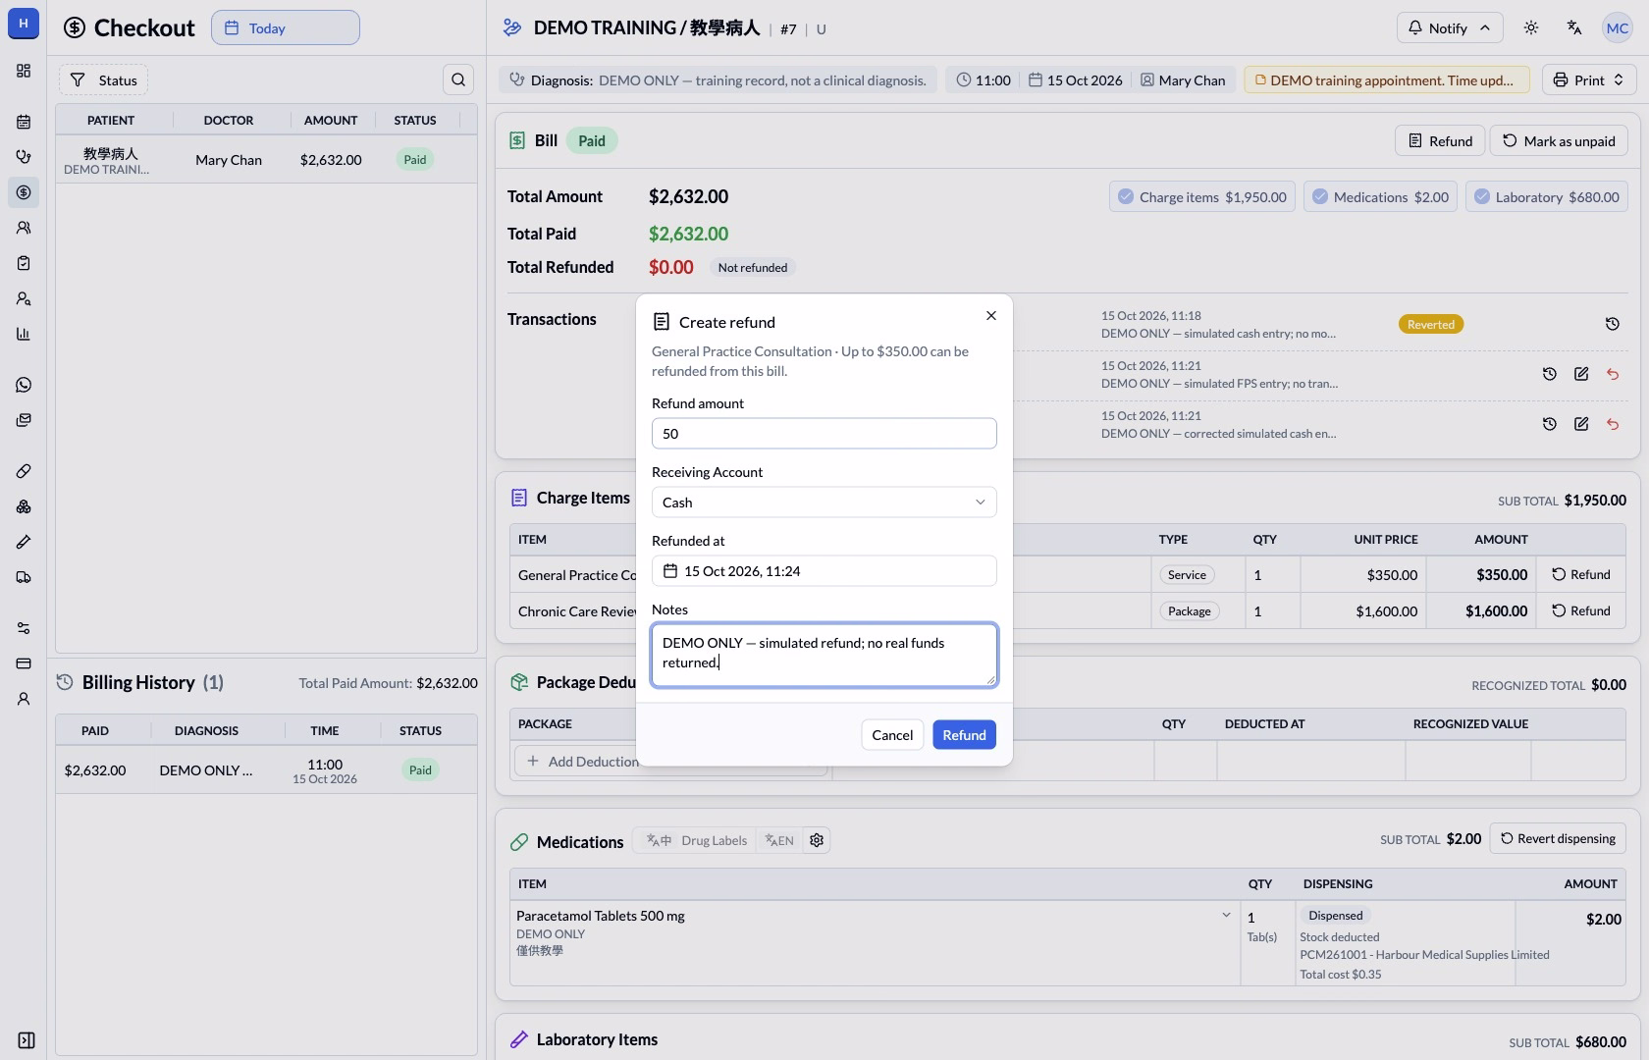Refund the General Practice Consultation item

click(x=1581, y=574)
